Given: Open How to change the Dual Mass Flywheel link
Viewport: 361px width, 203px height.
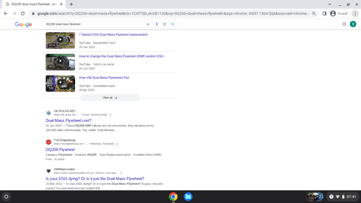Looking at the screenshot, I should click(123, 56).
